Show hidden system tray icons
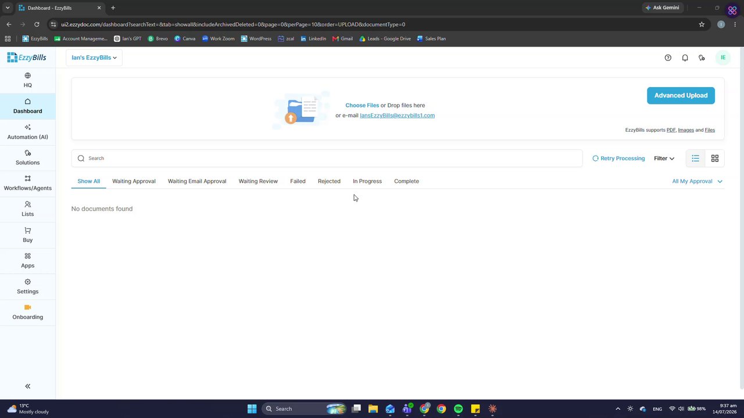The width and height of the screenshot is (744, 418). coord(618,409)
